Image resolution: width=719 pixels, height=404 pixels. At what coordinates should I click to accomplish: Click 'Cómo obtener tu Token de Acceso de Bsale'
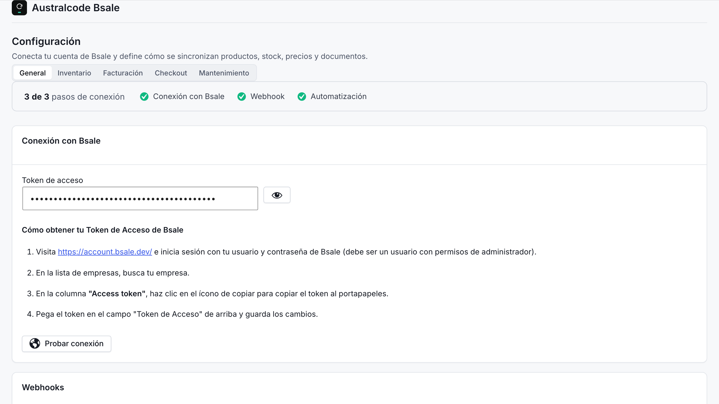coord(103,230)
